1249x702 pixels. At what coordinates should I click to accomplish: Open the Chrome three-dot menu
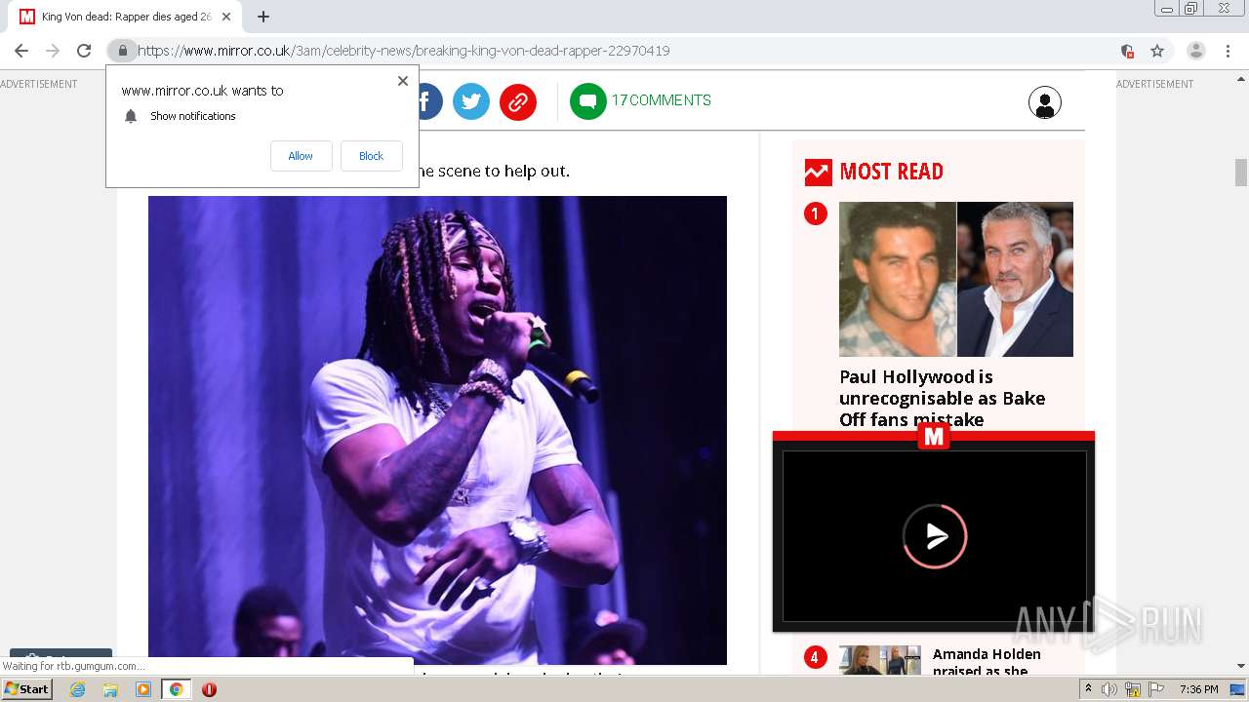click(1228, 51)
